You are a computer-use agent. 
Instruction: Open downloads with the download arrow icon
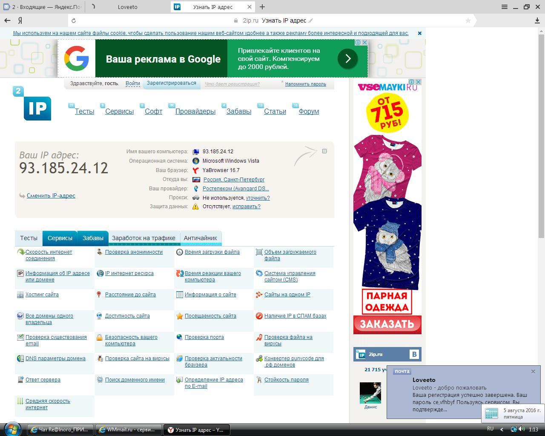tap(537, 20)
